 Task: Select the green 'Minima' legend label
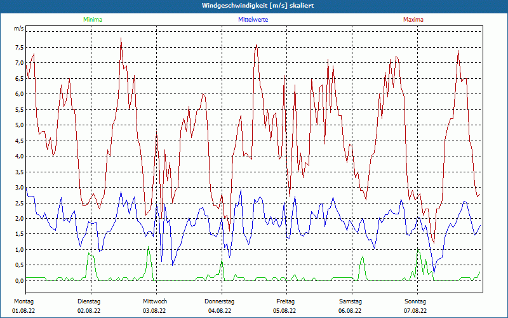(x=93, y=20)
